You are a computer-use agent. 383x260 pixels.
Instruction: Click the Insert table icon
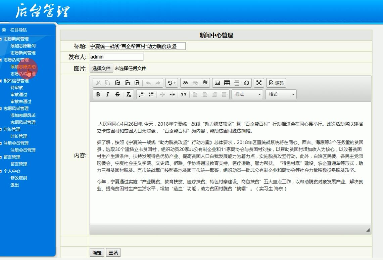227,83
